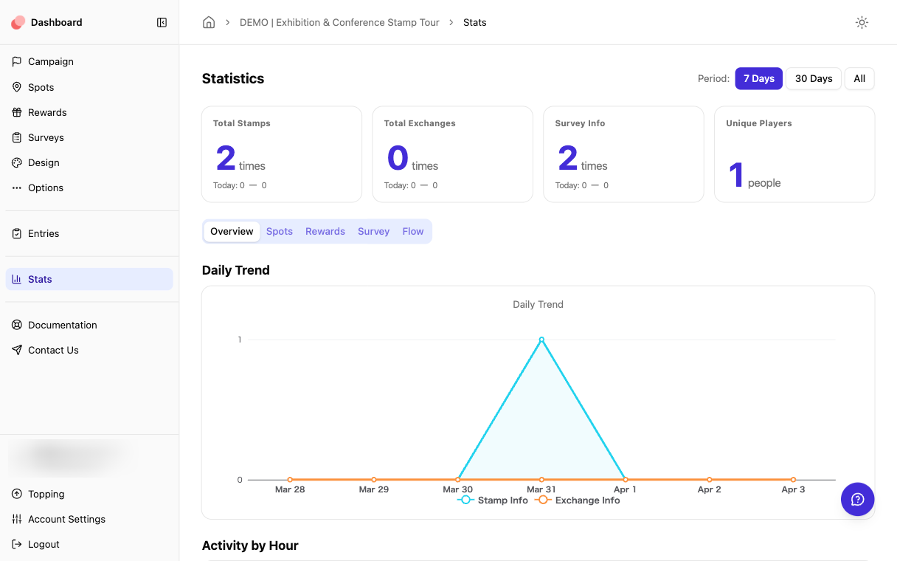Click the Spots map pin icon
This screenshot has width=897, height=561.
point(17,87)
